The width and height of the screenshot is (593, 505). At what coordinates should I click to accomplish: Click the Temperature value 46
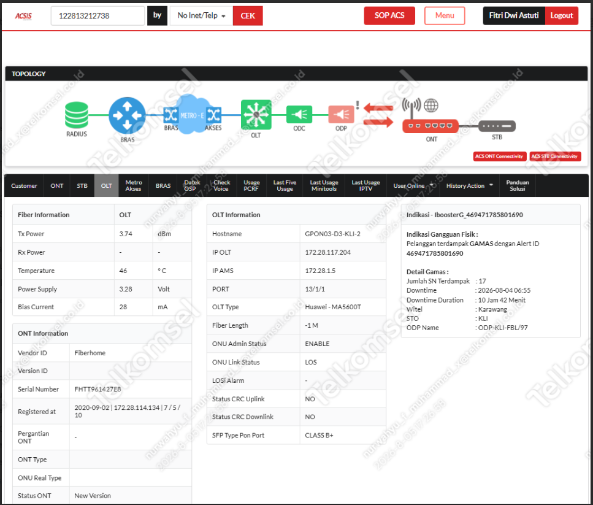pyautogui.click(x=123, y=271)
